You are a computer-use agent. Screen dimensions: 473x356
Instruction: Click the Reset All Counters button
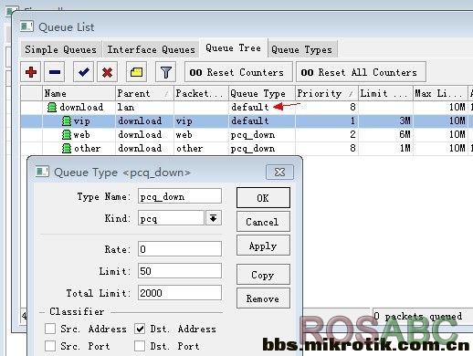click(x=361, y=72)
